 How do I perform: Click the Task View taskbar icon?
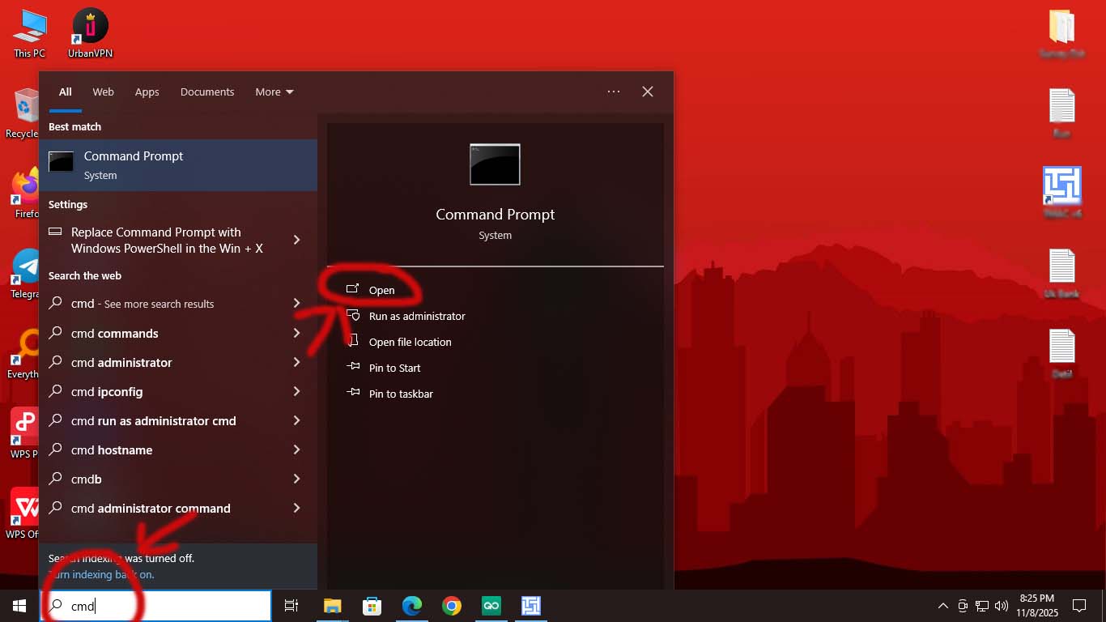tap(291, 606)
